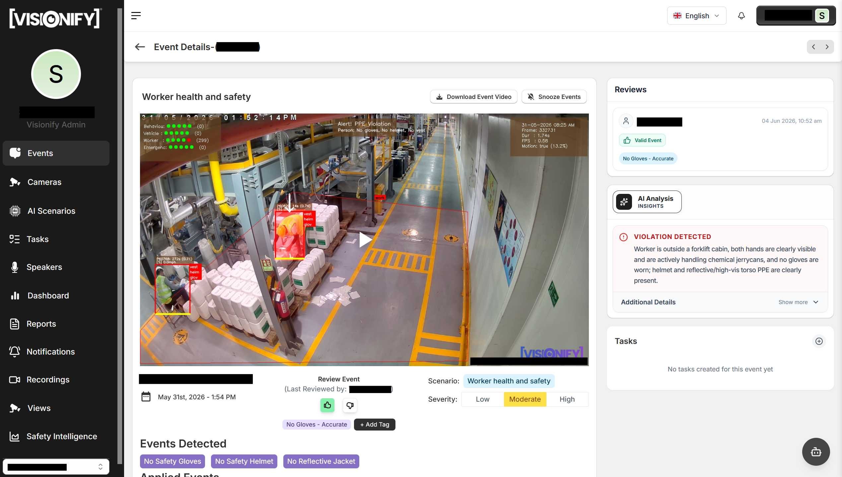Click the Views sidebar icon
Screen dimensions: 842x477
15,408
